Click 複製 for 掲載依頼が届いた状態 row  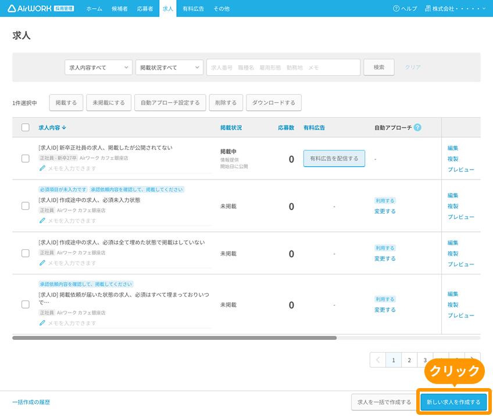(x=453, y=305)
